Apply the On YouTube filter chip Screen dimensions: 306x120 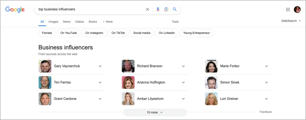tap(68, 33)
